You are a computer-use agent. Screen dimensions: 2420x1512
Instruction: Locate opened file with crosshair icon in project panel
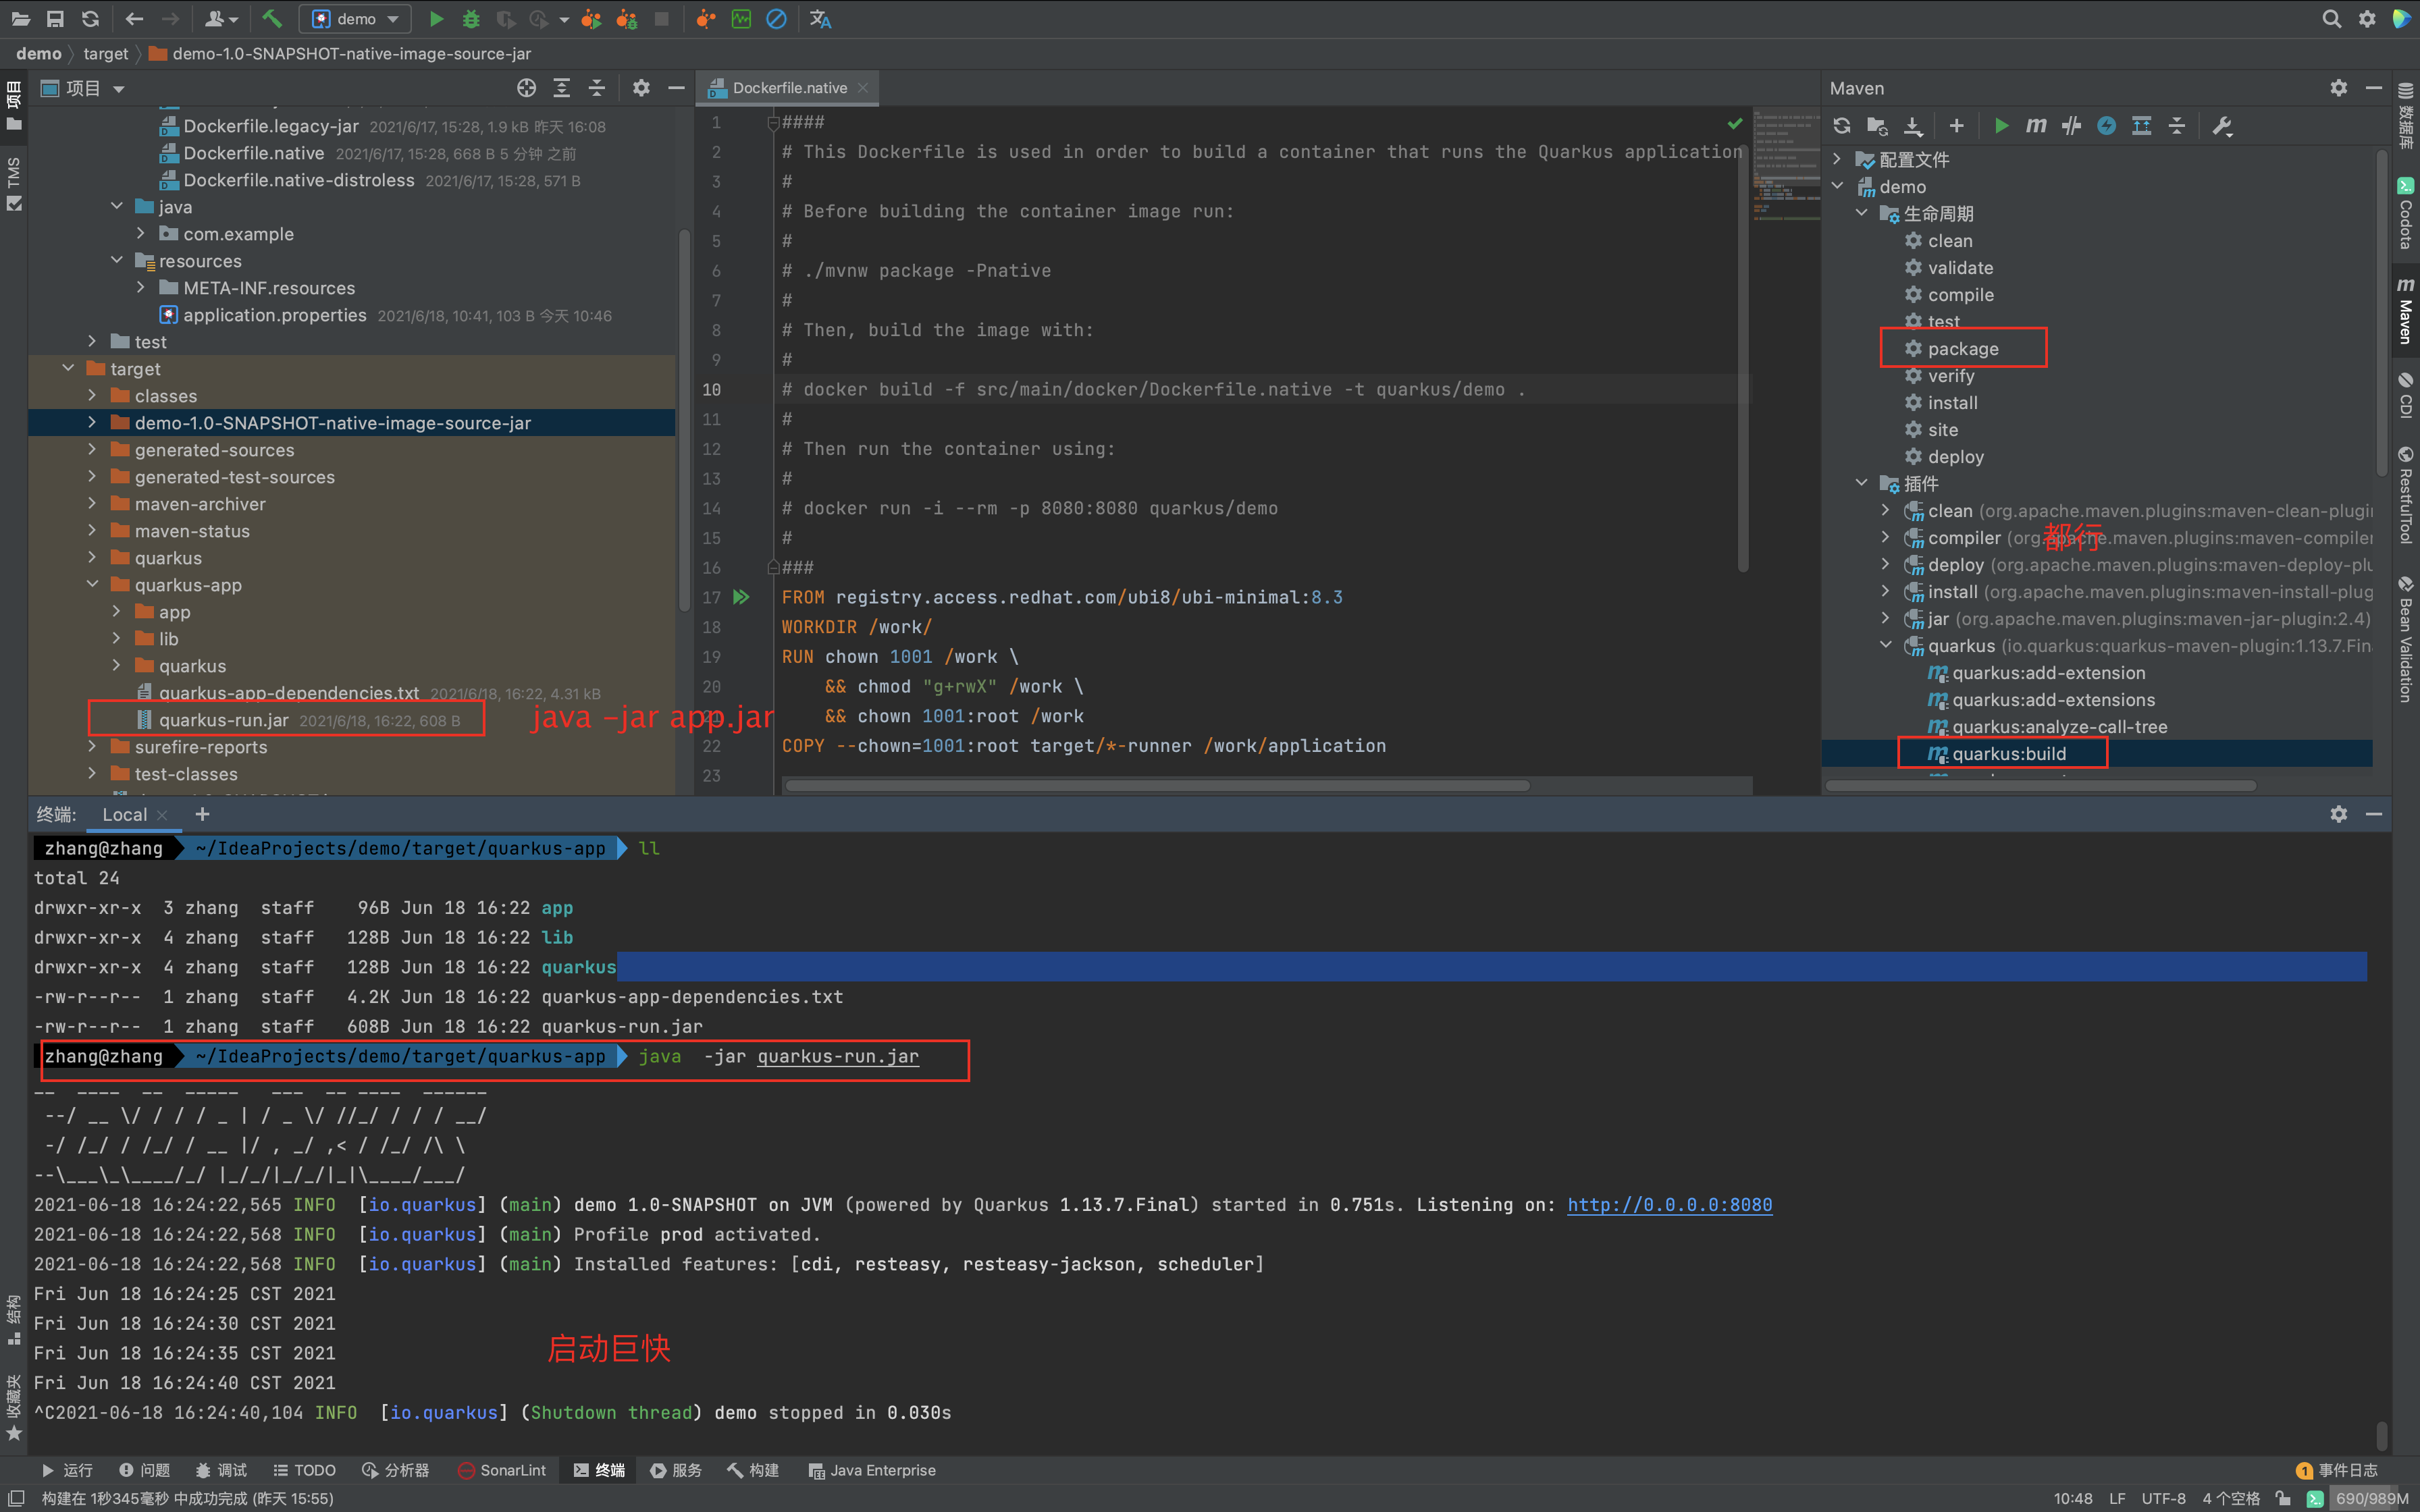click(526, 88)
